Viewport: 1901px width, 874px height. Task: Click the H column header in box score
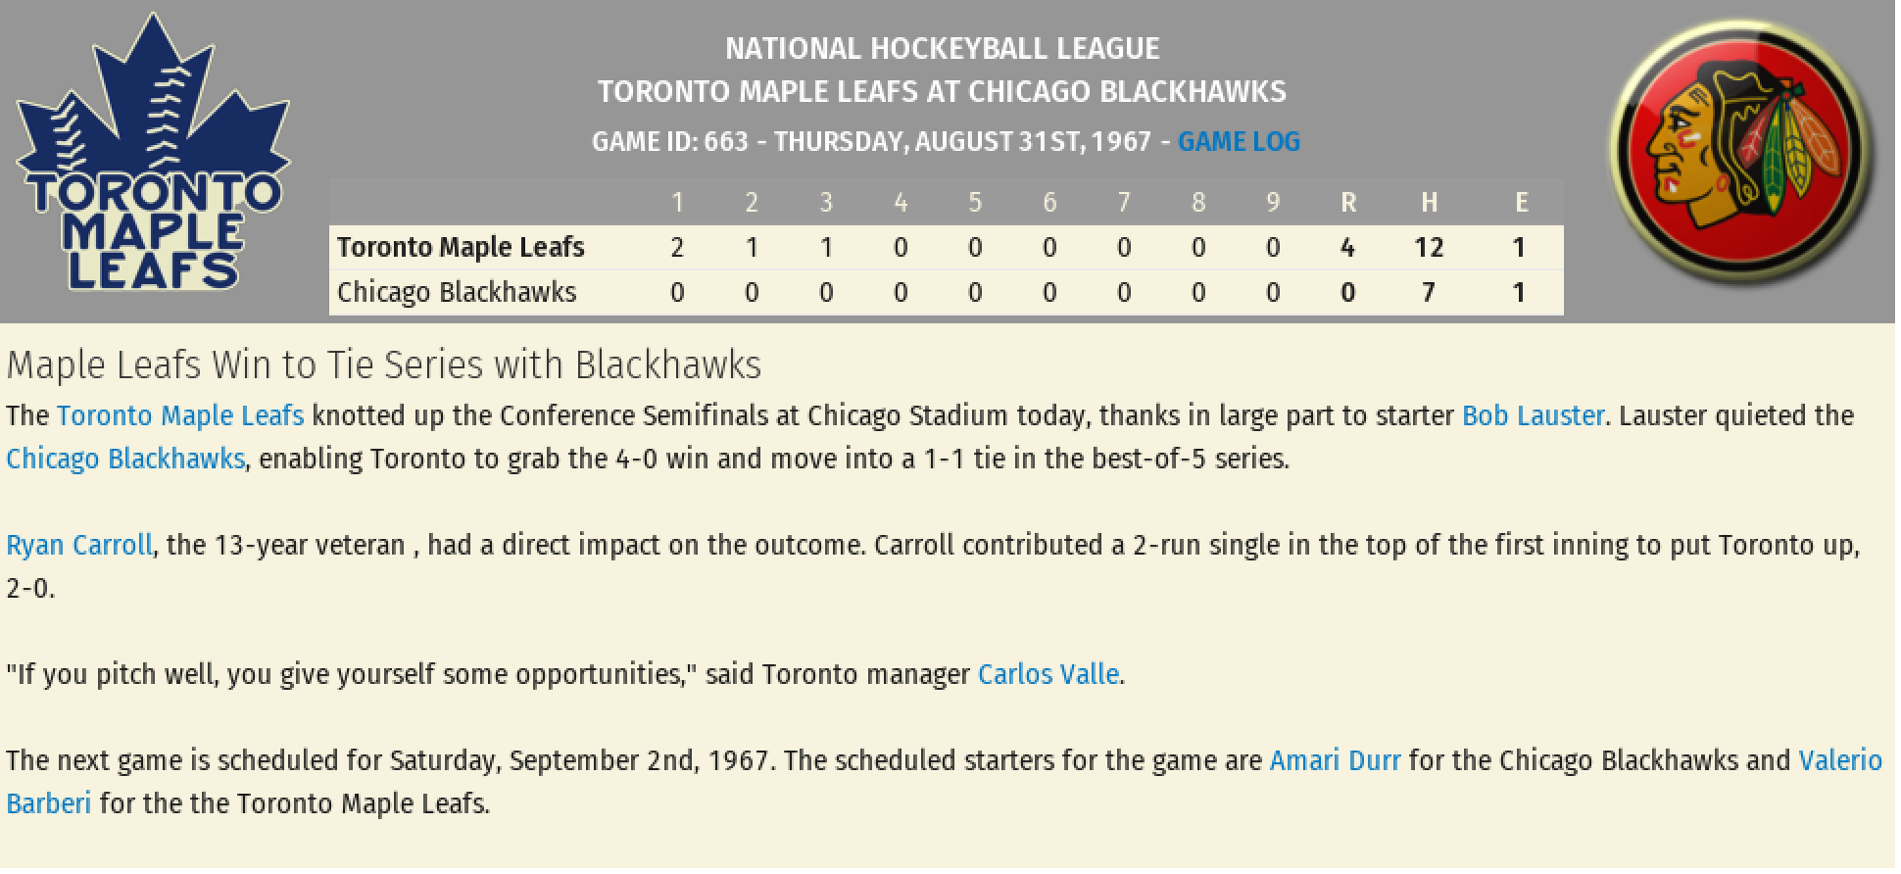(x=1429, y=203)
